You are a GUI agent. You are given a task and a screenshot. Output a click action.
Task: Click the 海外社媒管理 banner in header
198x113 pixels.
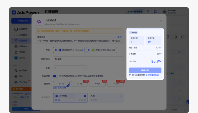click(x=134, y=12)
